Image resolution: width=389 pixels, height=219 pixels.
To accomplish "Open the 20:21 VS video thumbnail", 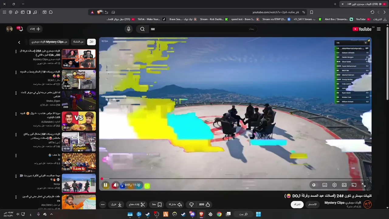I will tap(79, 121).
